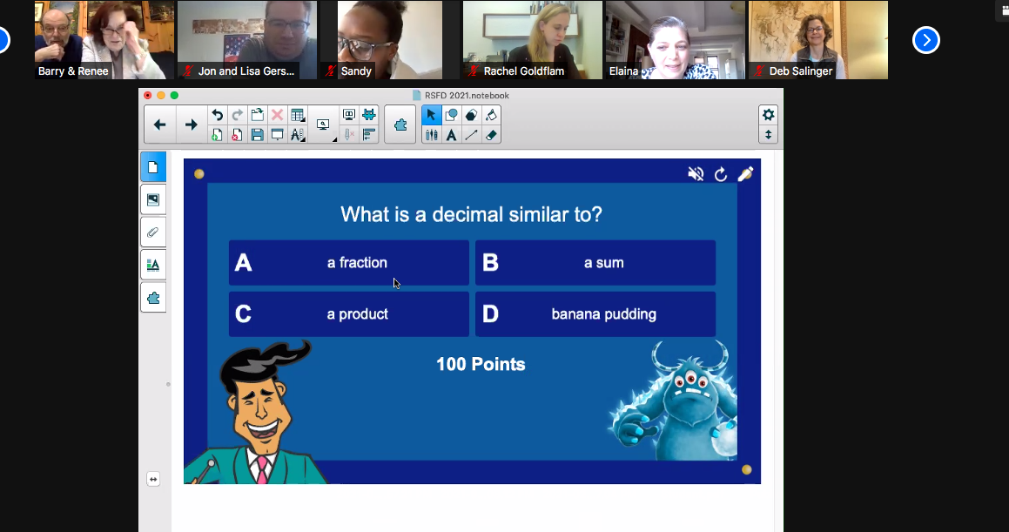Go to the previous page arrow
The width and height of the screenshot is (1009, 532).
pyautogui.click(x=159, y=125)
